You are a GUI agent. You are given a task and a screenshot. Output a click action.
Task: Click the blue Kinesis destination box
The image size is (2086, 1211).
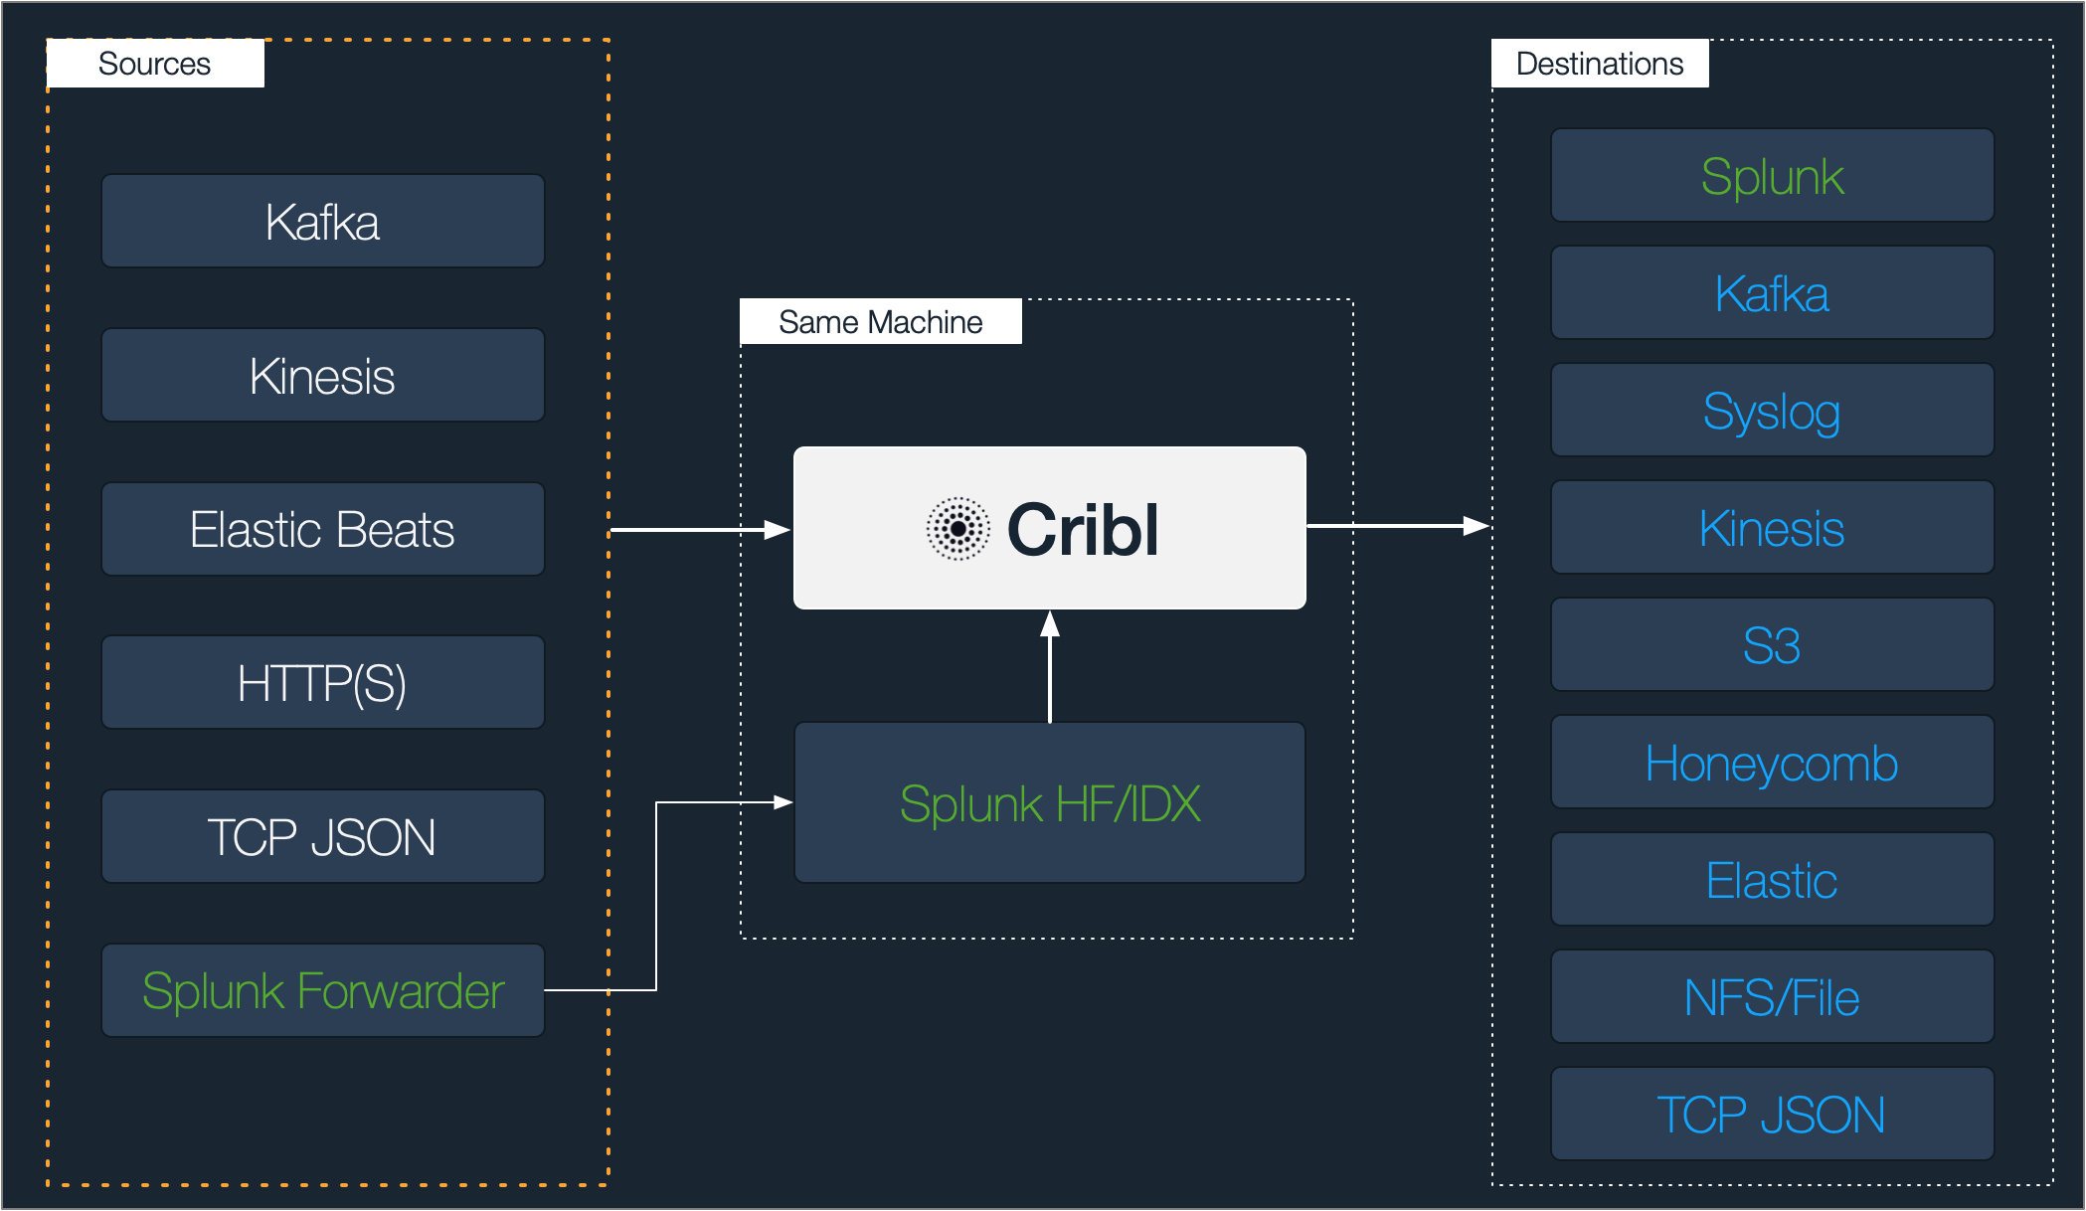click(x=1772, y=528)
